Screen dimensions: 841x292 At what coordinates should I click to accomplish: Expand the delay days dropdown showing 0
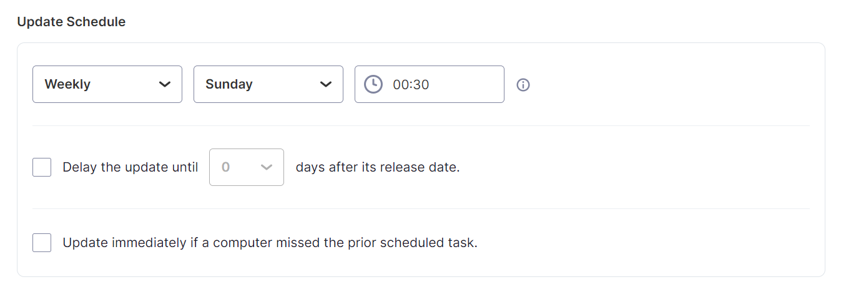(247, 167)
